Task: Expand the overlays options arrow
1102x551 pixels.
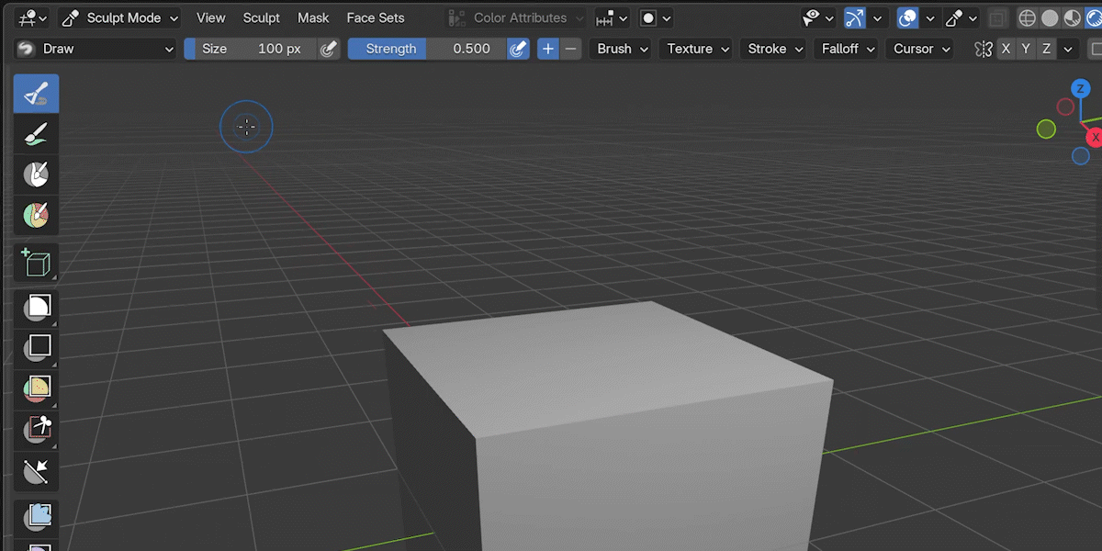Action: tap(929, 17)
